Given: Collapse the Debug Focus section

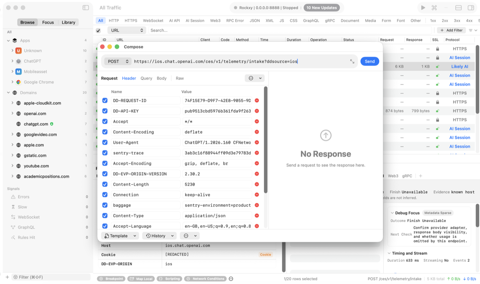Looking at the screenshot, I should [392, 213].
